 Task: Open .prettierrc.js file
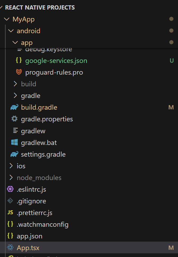coord(35,213)
